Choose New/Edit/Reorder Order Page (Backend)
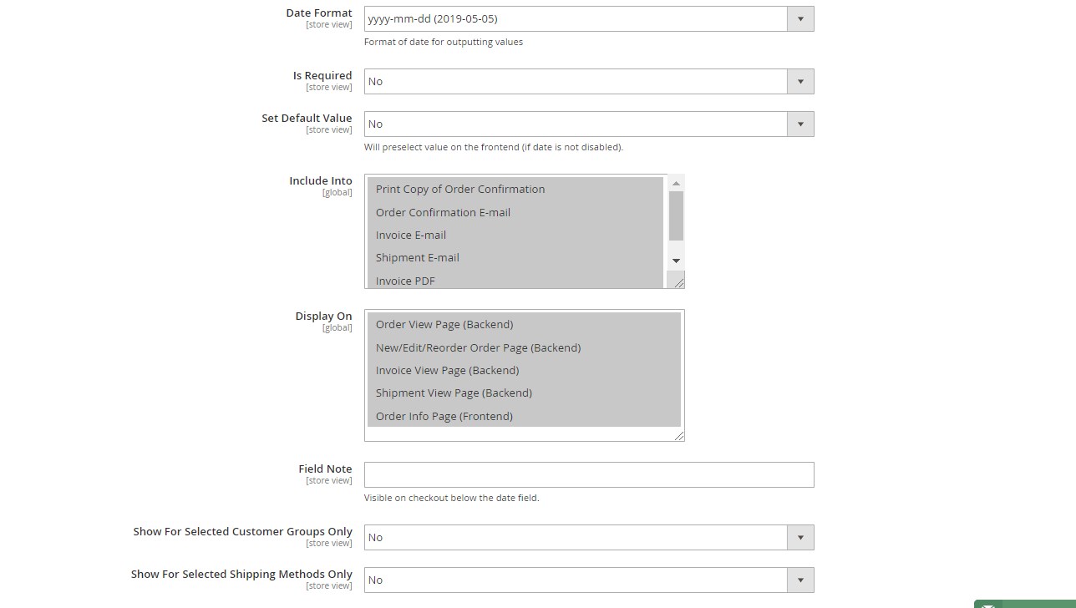Viewport: 1076px width, 608px height. click(478, 347)
